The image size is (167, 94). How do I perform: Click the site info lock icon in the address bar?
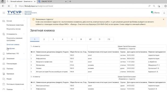click(16, 6)
